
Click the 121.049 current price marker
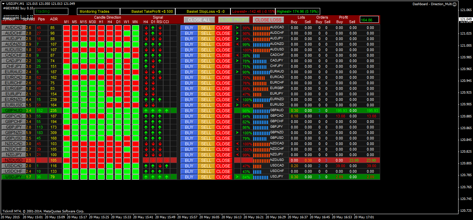pos(465,19)
